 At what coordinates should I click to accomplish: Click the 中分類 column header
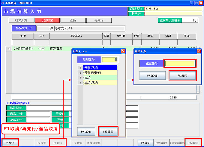121,36
